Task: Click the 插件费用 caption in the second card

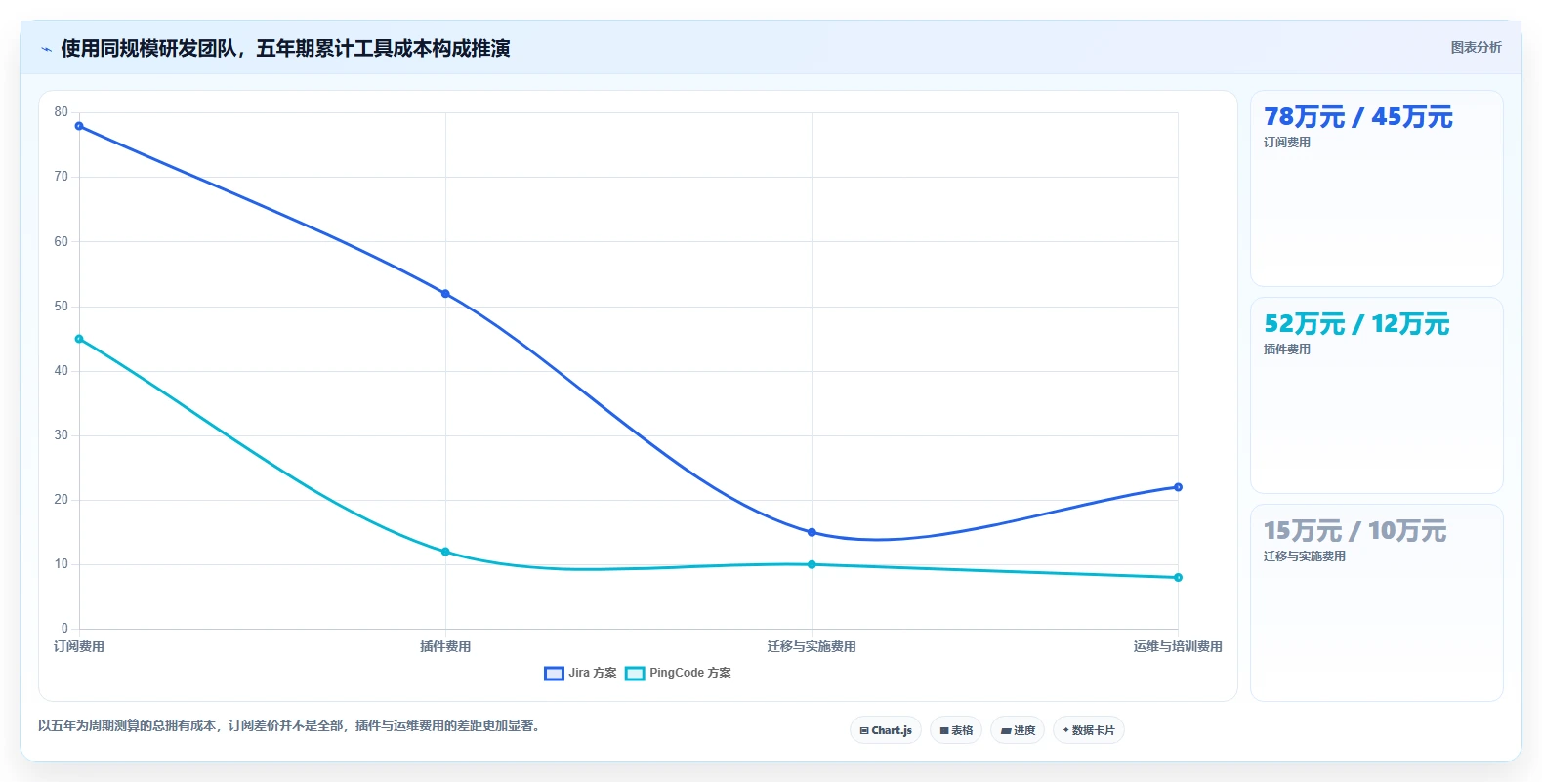Action: point(1287,350)
